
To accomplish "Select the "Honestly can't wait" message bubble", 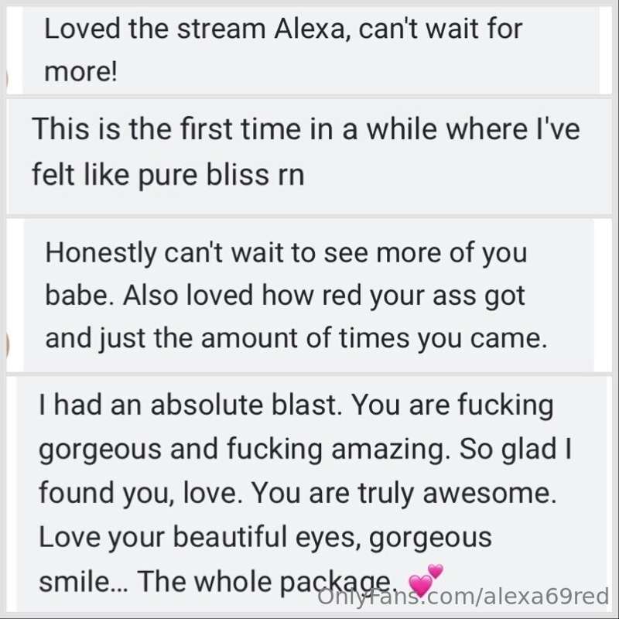I will (x=309, y=296).
